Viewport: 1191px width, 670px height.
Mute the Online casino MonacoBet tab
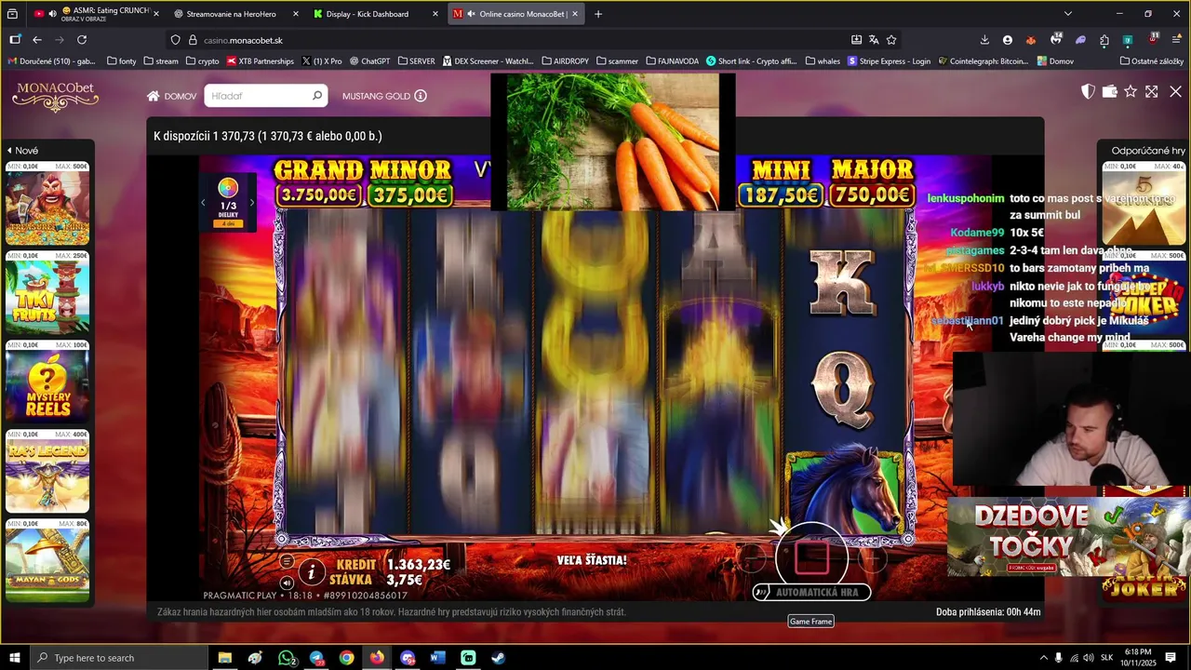point(471,14)
